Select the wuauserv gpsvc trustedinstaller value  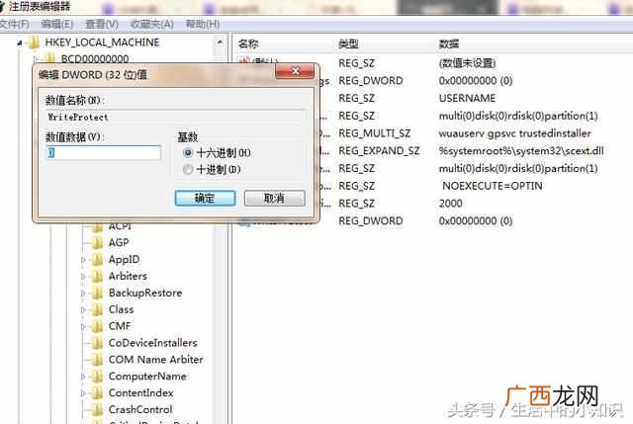pos(514,133)
